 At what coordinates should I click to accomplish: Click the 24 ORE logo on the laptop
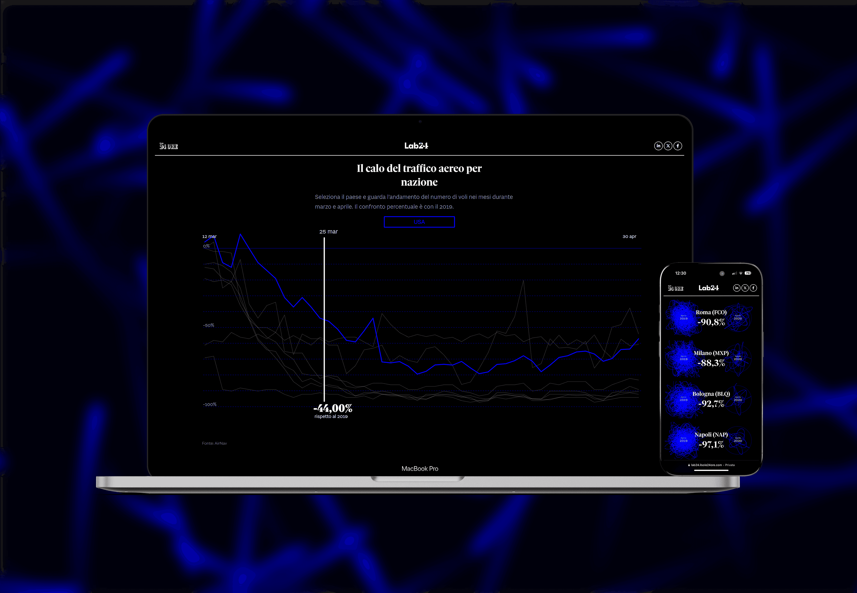[x=169, y=146]
